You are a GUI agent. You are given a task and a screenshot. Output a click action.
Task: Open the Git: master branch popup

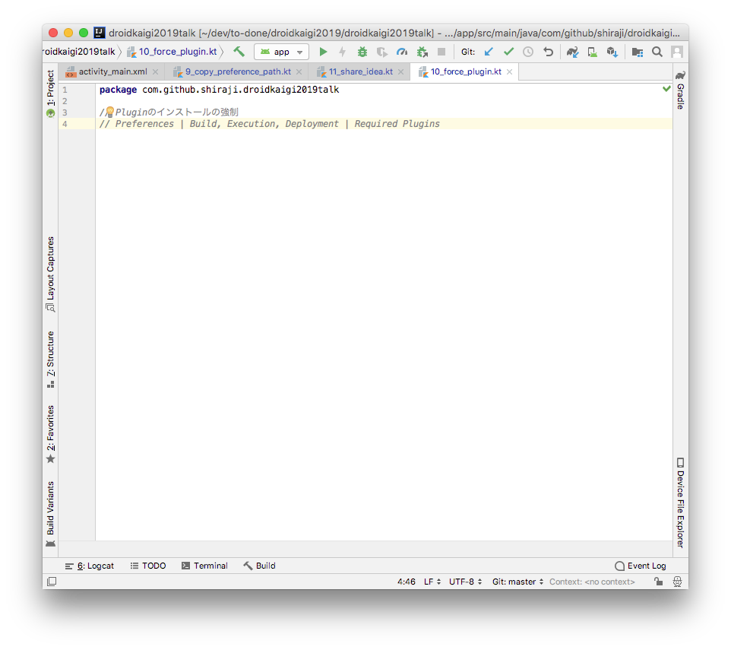tap(518, 582)
